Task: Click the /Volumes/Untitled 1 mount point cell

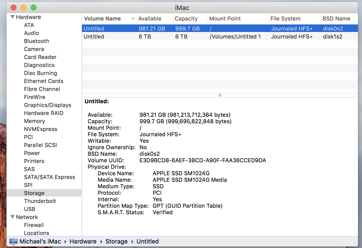Action: point(235,36)
